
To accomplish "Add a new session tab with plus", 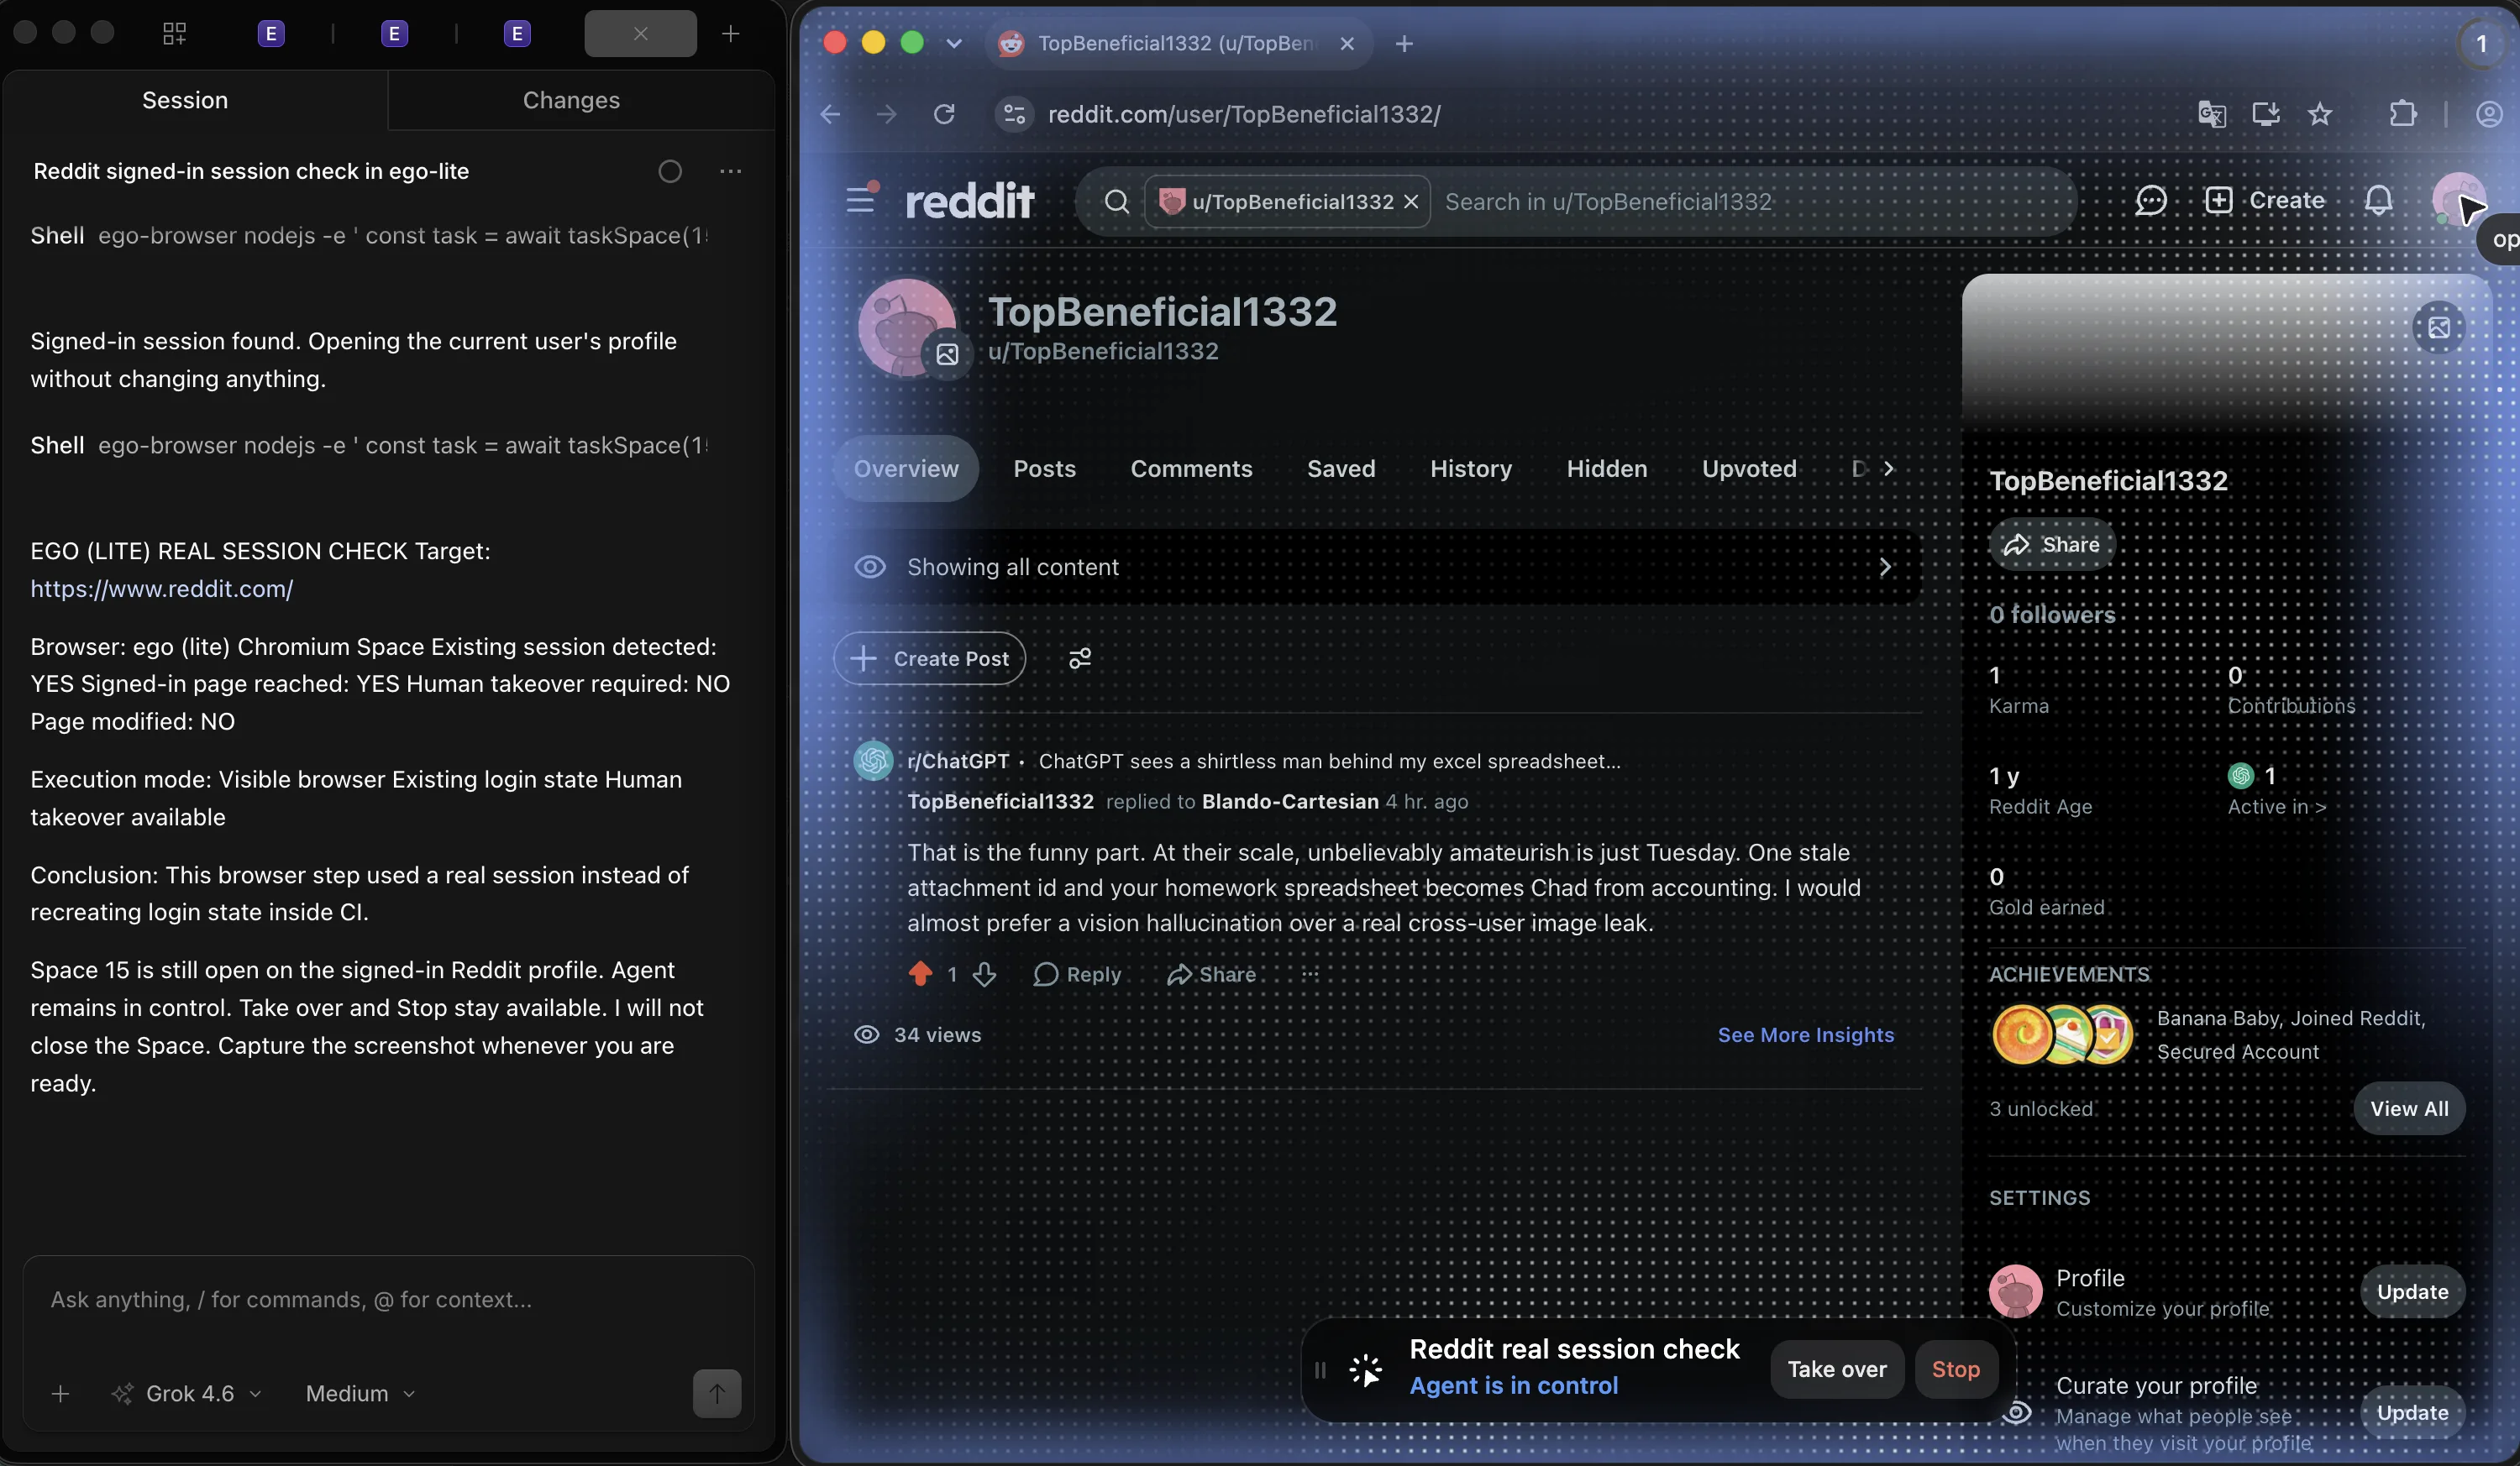I will [731, 33].
